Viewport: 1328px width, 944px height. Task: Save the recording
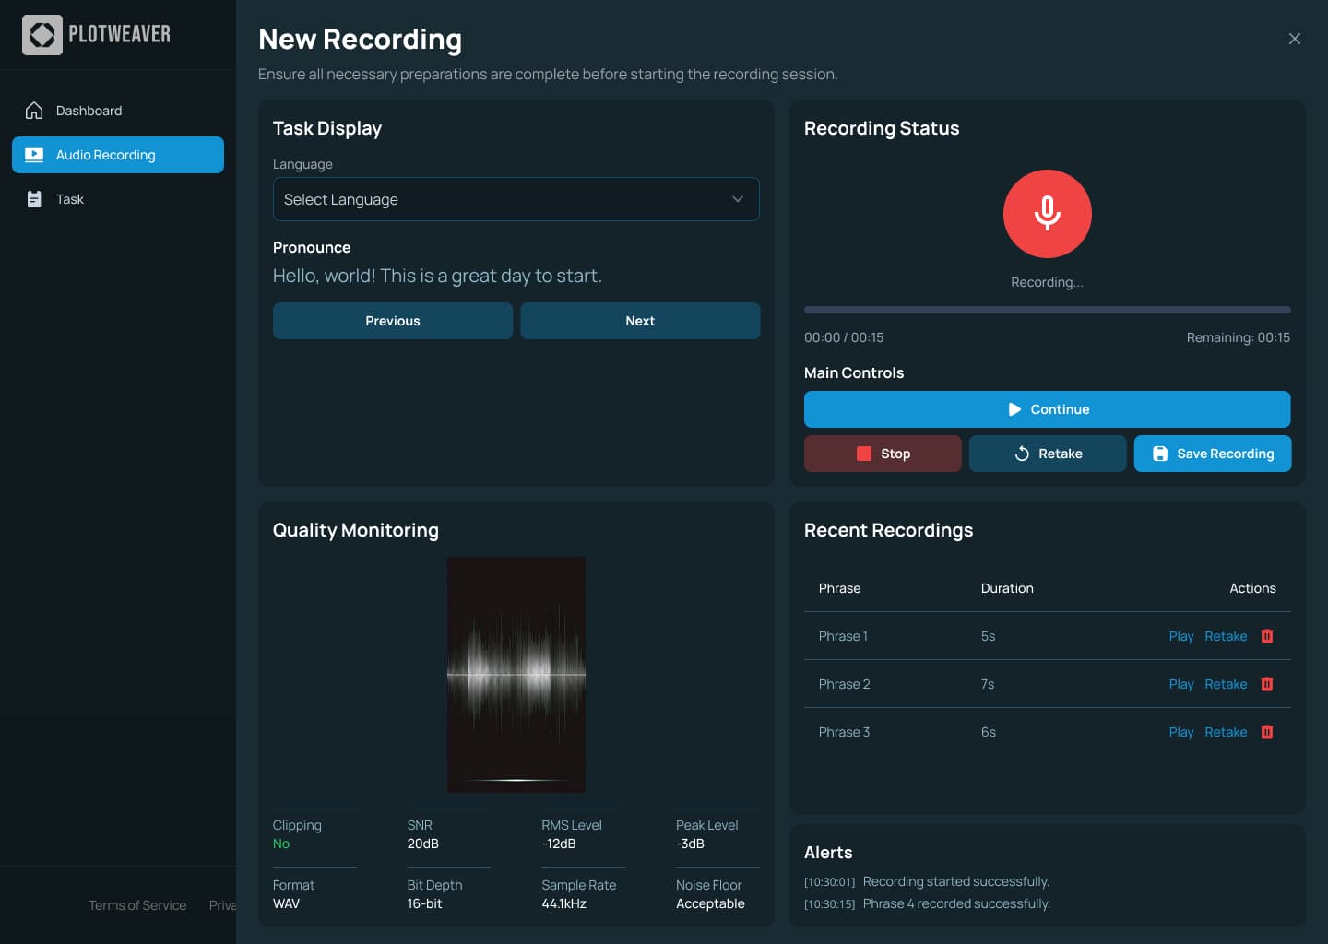(1213, 454)
